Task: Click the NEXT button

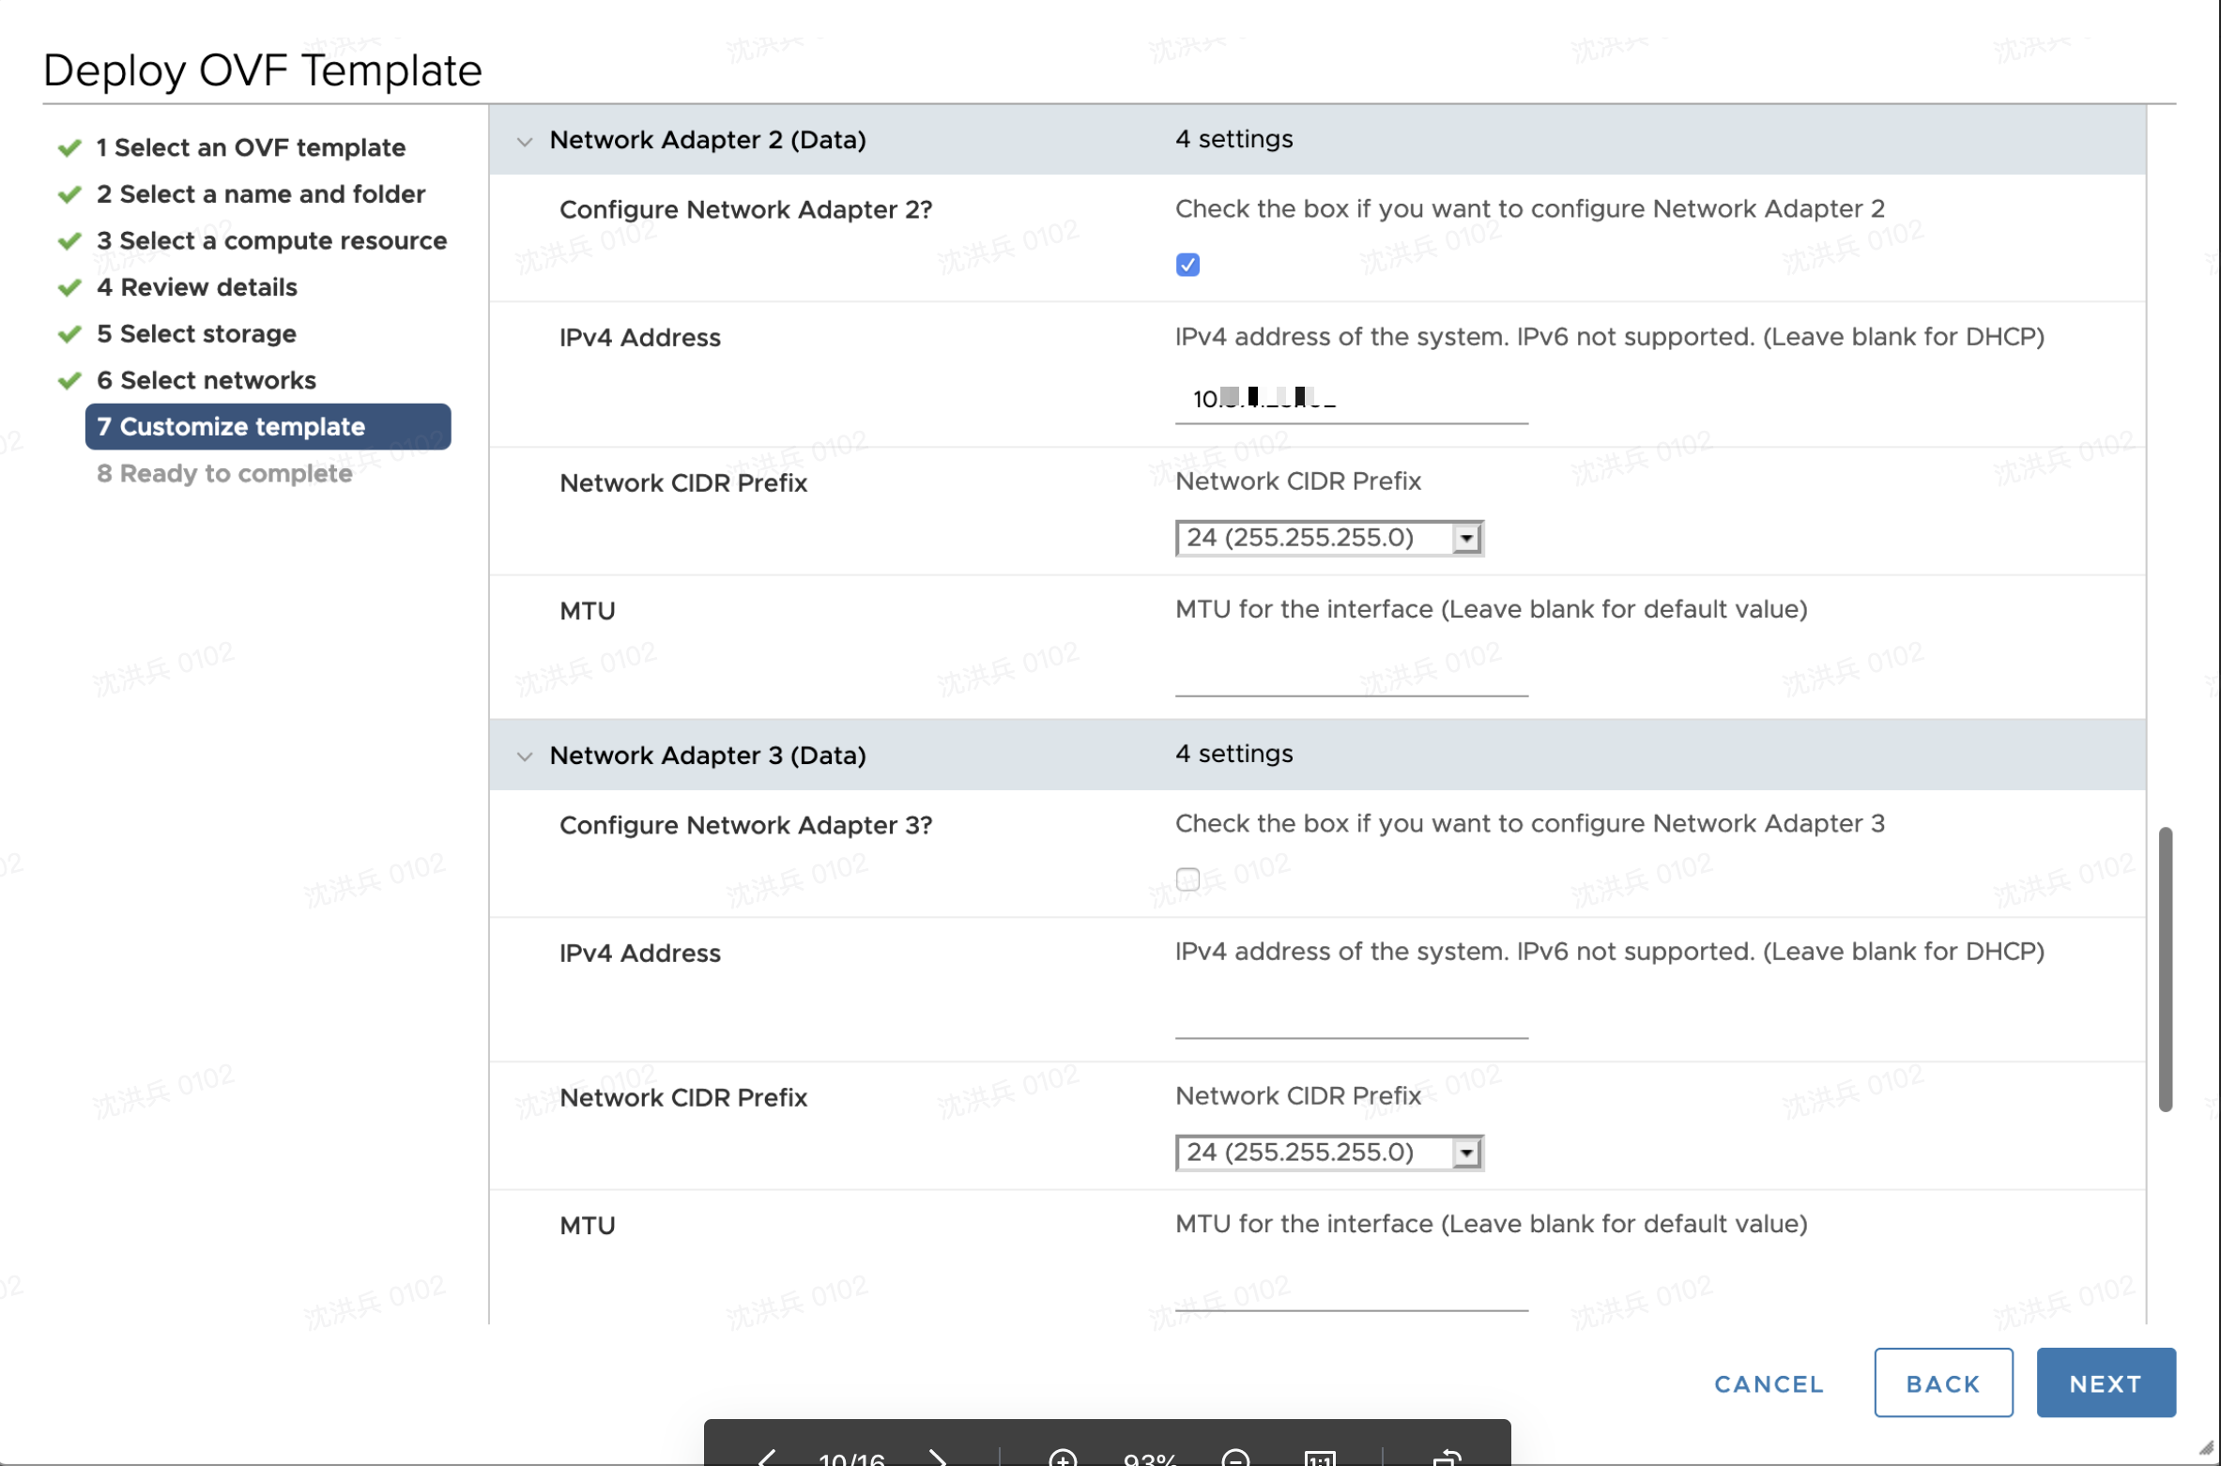Action: click(2106, 1382)
